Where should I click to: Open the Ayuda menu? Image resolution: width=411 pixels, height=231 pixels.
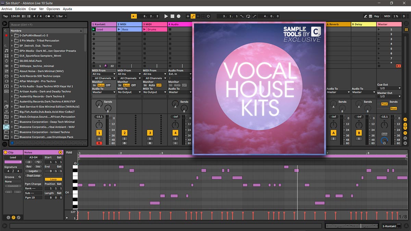(x=67, y=9)
